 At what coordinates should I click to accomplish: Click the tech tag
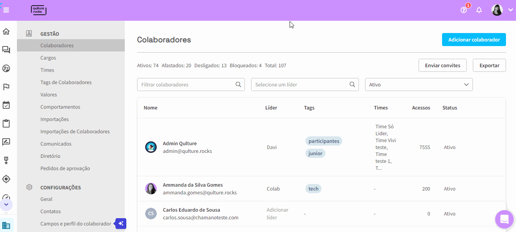[x=313, y=189]
